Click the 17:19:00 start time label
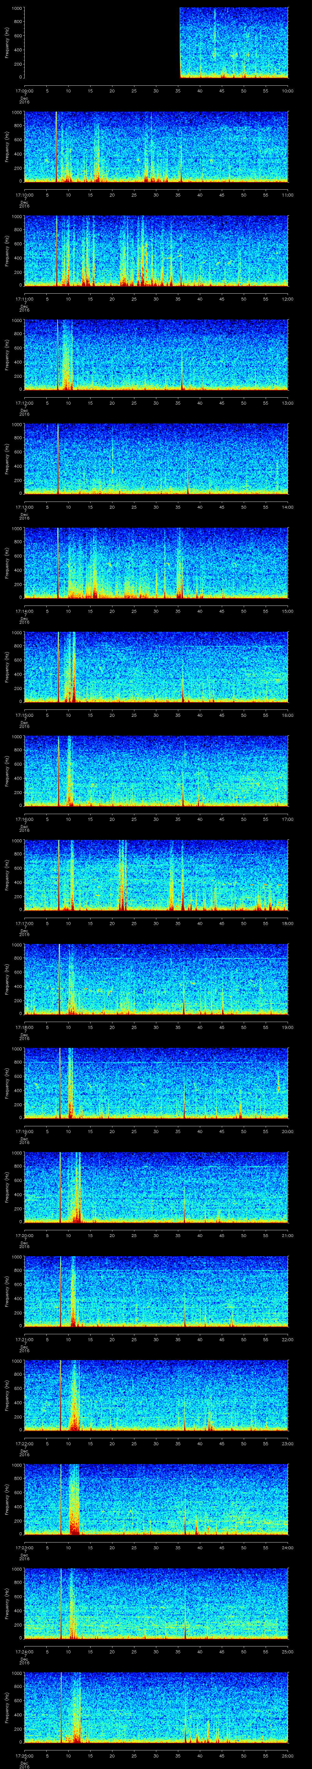 pos(24,1131)
